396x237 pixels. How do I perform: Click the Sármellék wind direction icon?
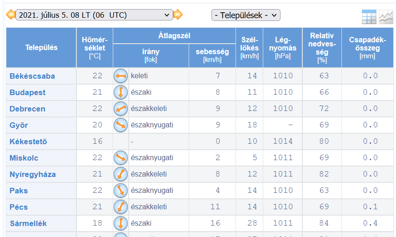(120, 223)
